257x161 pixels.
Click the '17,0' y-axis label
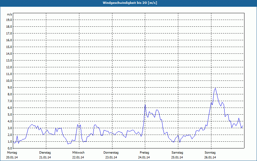[x=9, y=33]
